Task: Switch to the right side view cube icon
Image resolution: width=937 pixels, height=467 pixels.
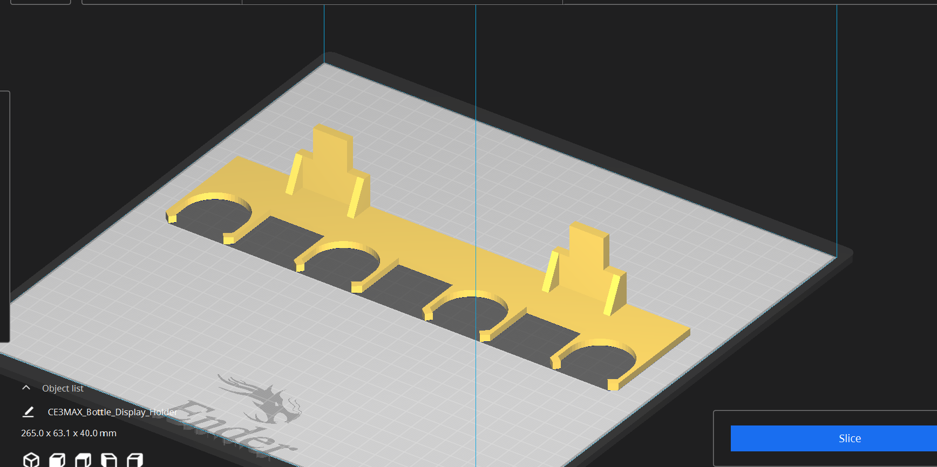Action: 135,459
